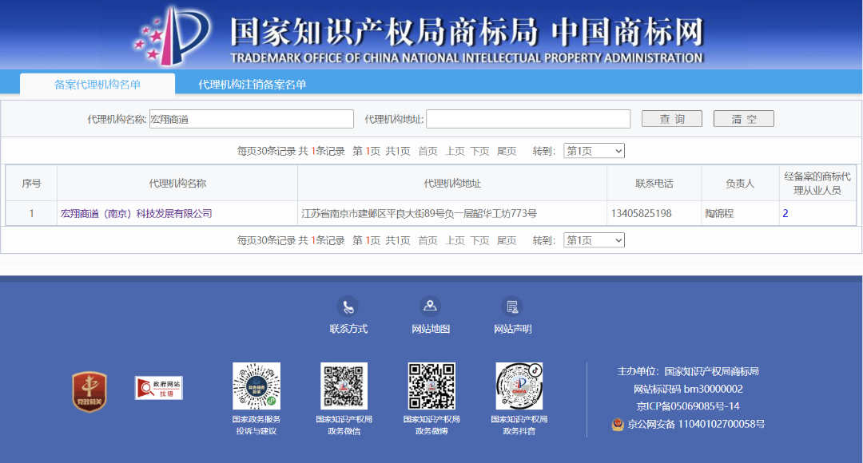Open the 网站地图 sitemap icon

click(431, 307)
